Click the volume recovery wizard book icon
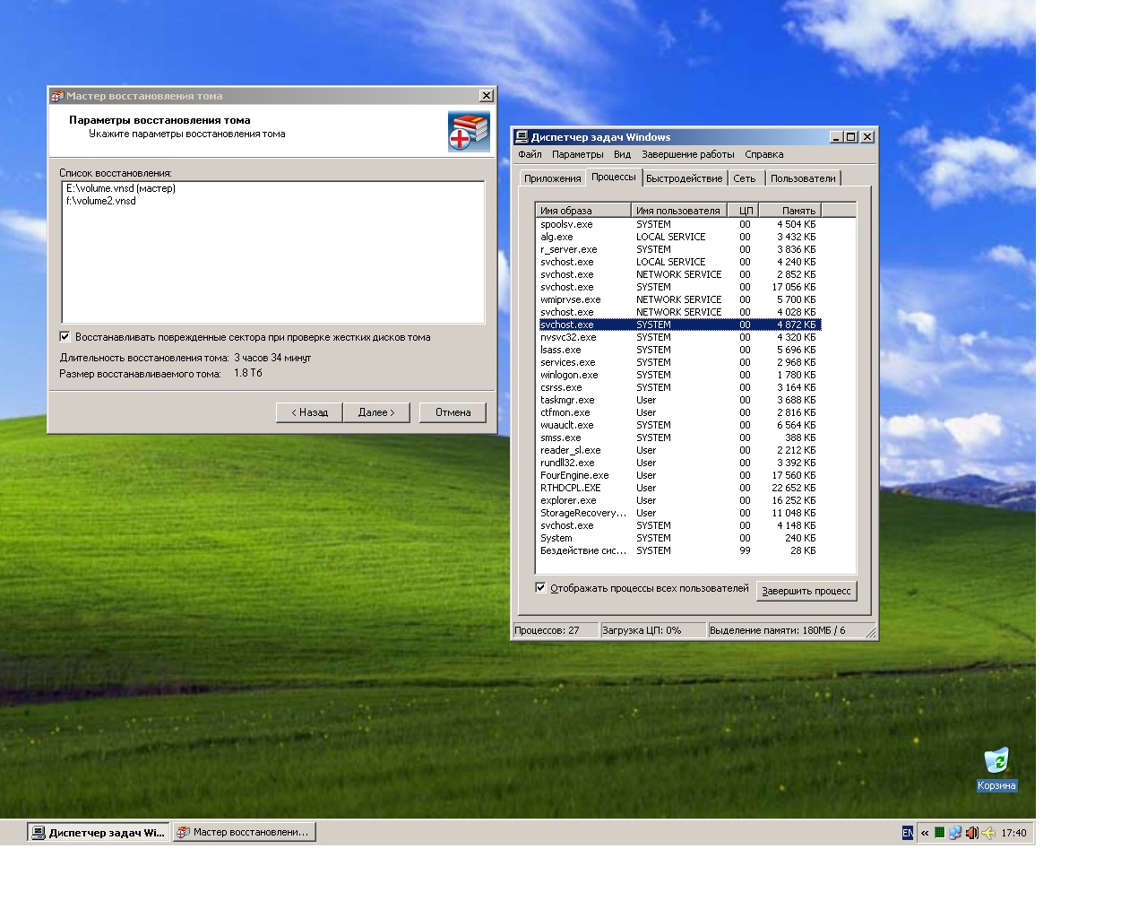The image size is (1147, 918). 469,132
